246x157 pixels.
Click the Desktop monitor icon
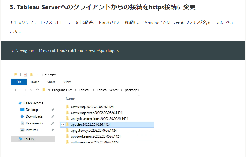point(22,110)
